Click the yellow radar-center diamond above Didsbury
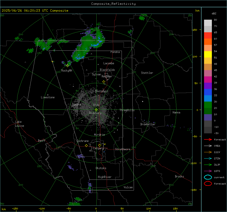227x212 pixels. 96,110
